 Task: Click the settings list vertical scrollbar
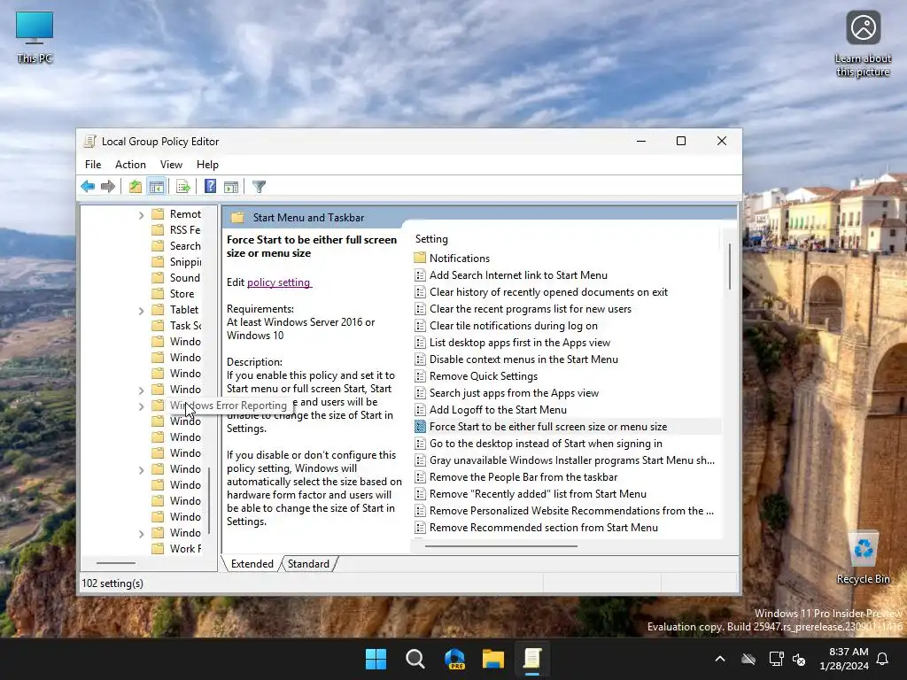730,267
